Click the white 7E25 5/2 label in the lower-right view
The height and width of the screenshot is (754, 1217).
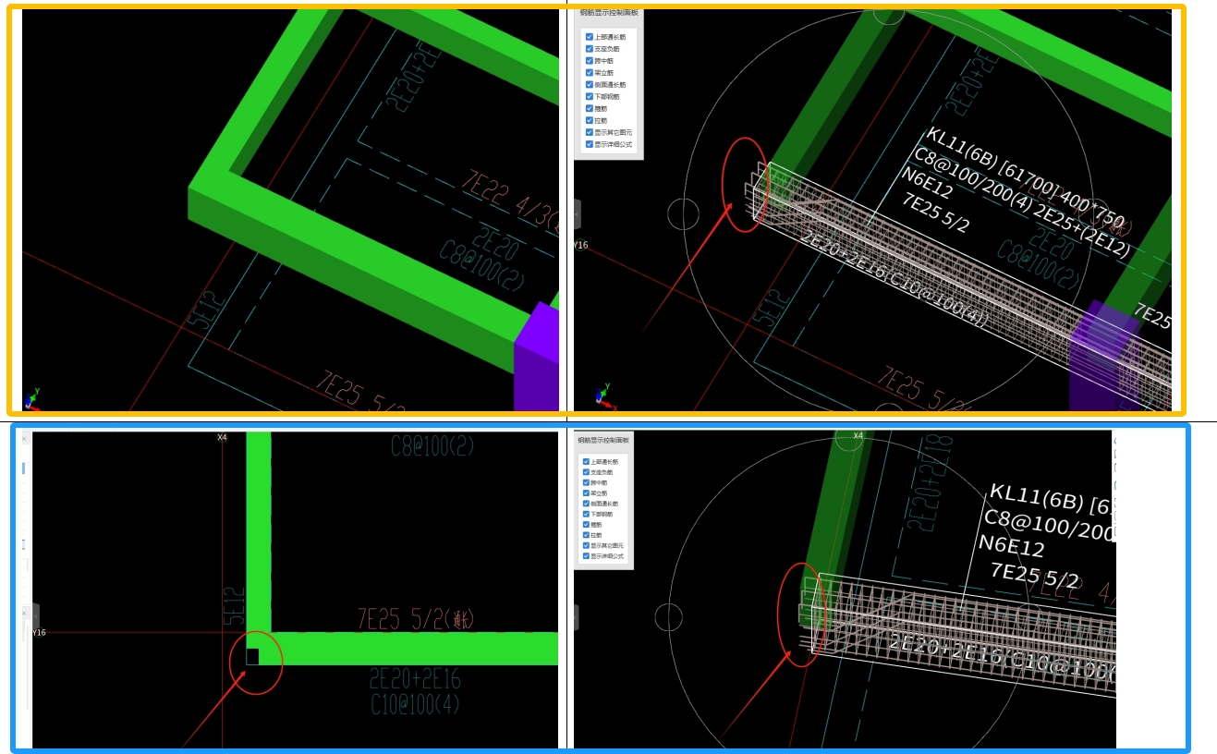pyautogui.click(x=1034, y=576)
